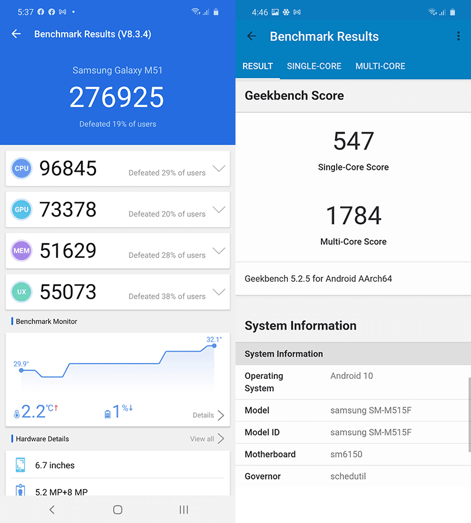Tap the CPU score icon
The height and width of the screenshot is (523, 471).
[x=22, y=168]
